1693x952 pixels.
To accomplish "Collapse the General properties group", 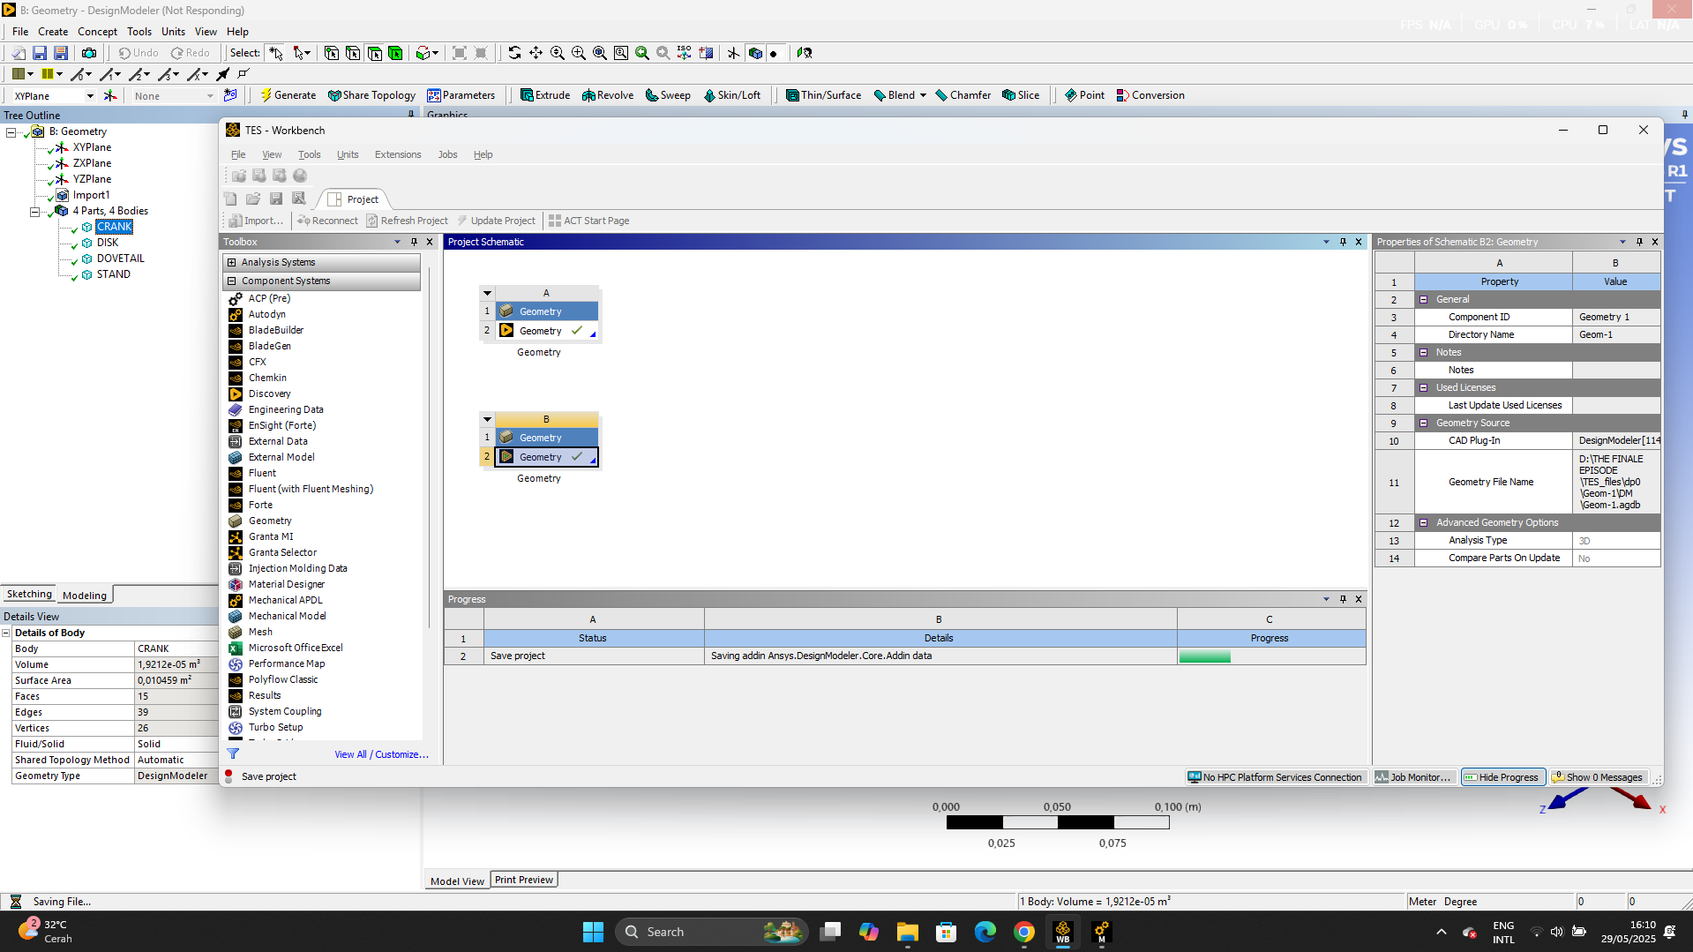I will (1423, 300).
